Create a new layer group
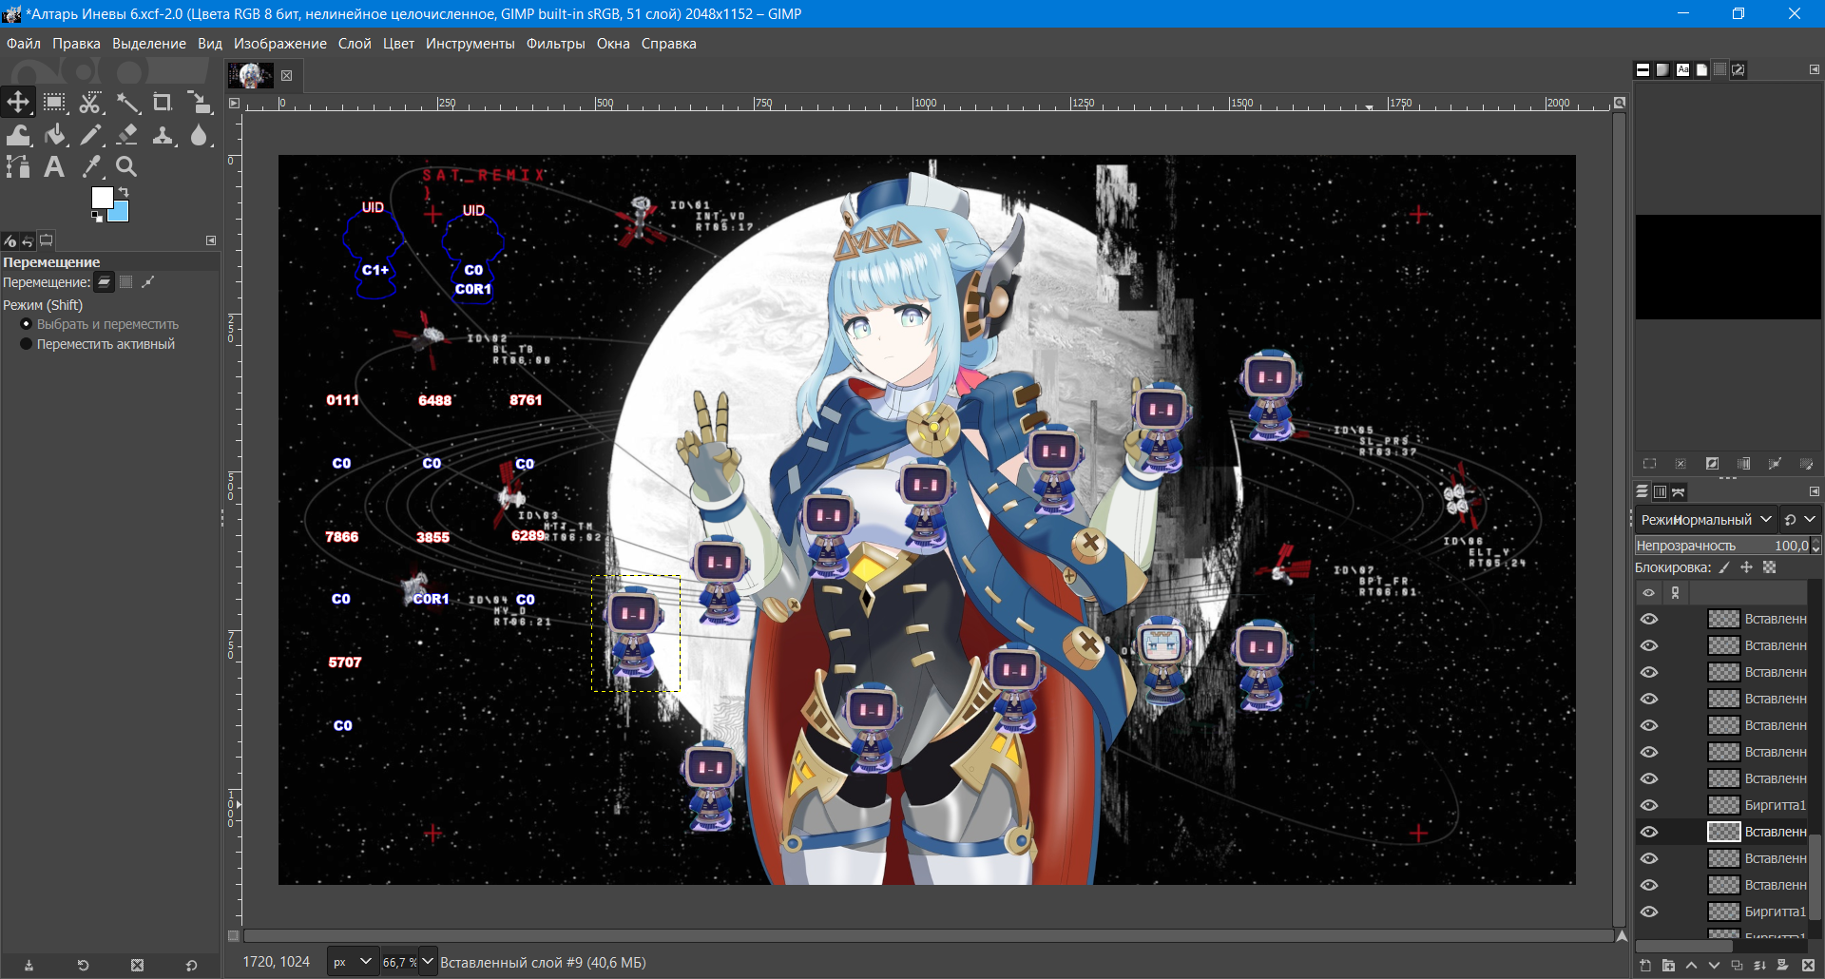This screenshot has height=979, width=1825. click(x=1668, y=966)
